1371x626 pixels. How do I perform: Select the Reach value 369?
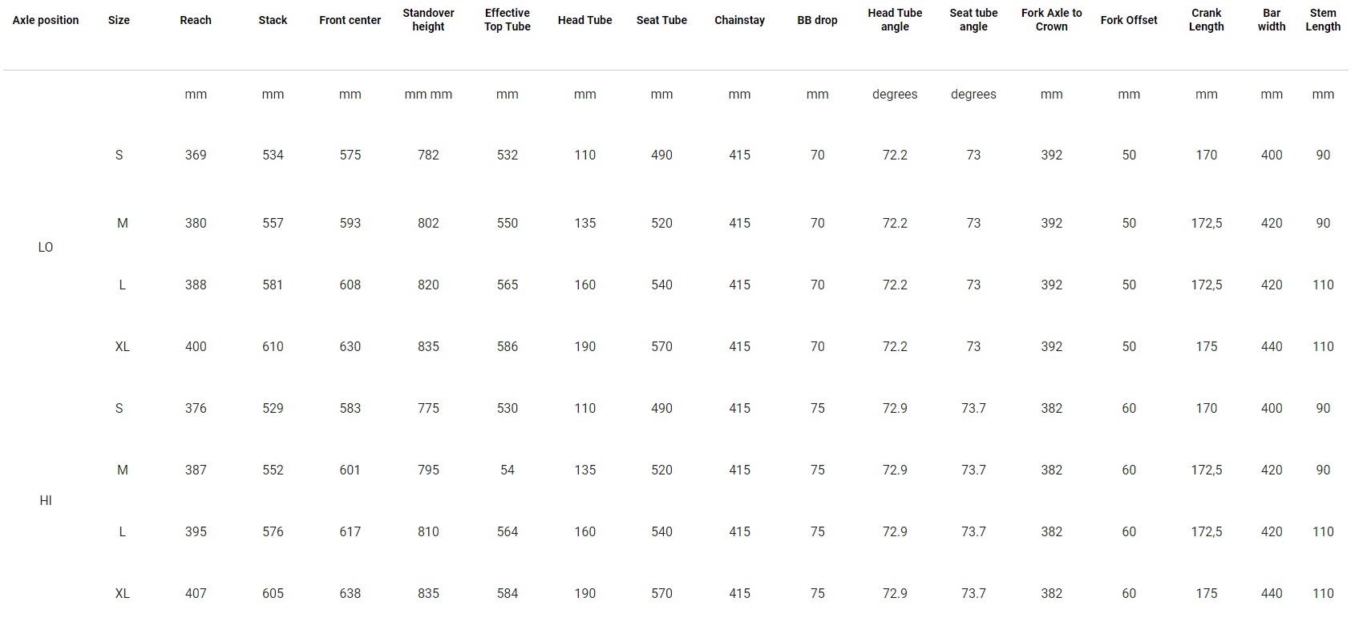[196, 155]
